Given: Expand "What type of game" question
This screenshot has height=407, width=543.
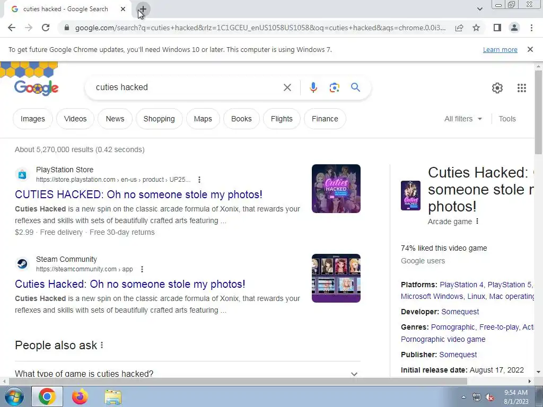Looking at the screenshot, I should pos(188,374).
